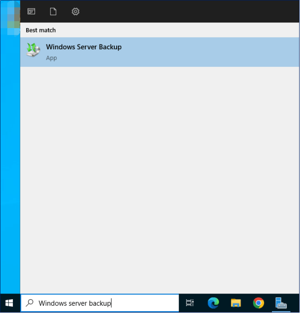This screenshot has height=313, width=300.
Task: Click the search box containing Windows server backup
Action: [x=100, y=303]
